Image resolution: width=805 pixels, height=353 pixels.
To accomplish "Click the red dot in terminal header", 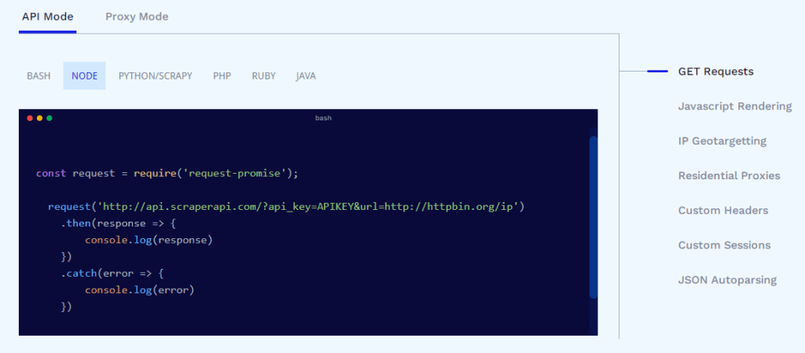I will coord(30,118).
